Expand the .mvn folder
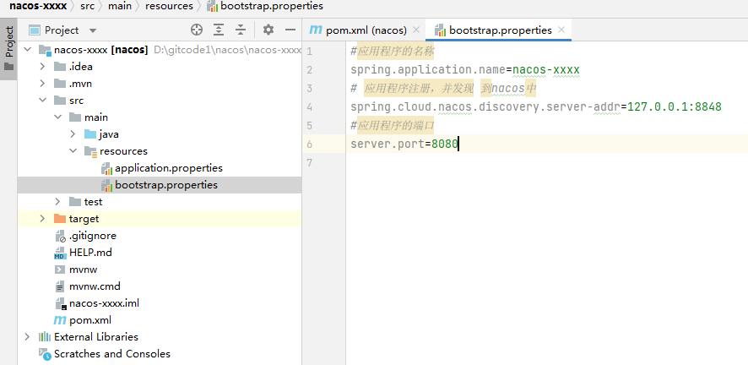 [x=42, y=84]
